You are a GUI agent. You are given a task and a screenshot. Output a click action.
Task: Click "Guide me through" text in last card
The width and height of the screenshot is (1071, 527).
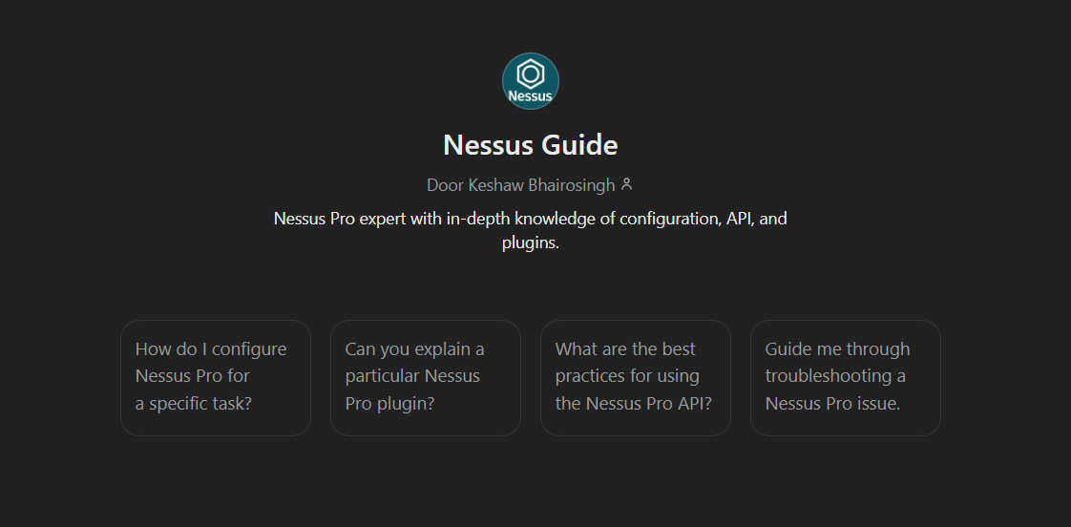(837, 349)
